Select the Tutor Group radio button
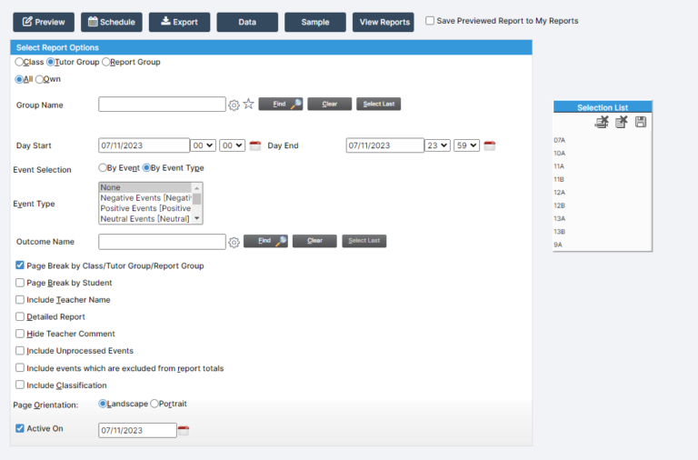Image resolution: width=698 pixels, height=460 pixels. tap(50, 62)
